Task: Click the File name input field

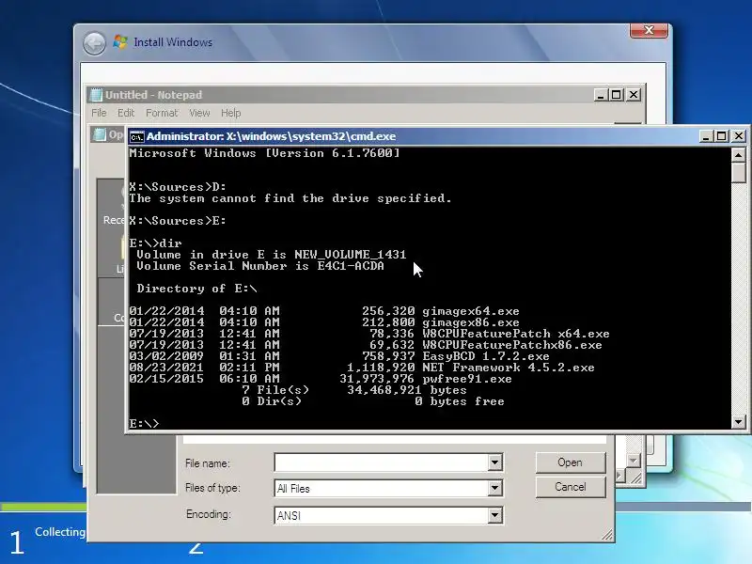Action: pos(382,462)
